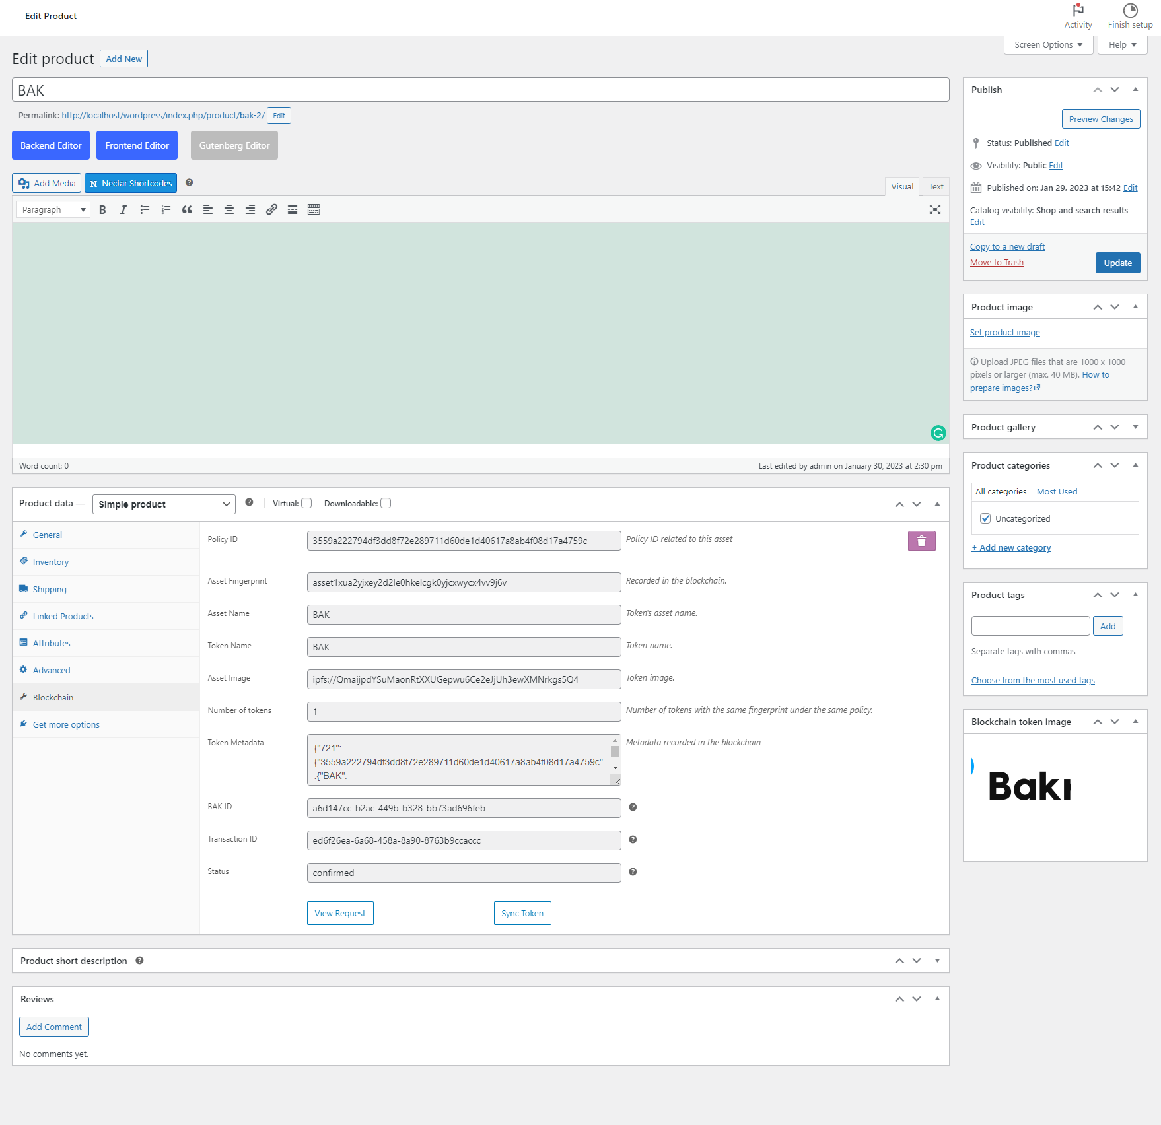Delete the token with the purple trash button
The image size is (1161, 1125).
coord(922,541)
